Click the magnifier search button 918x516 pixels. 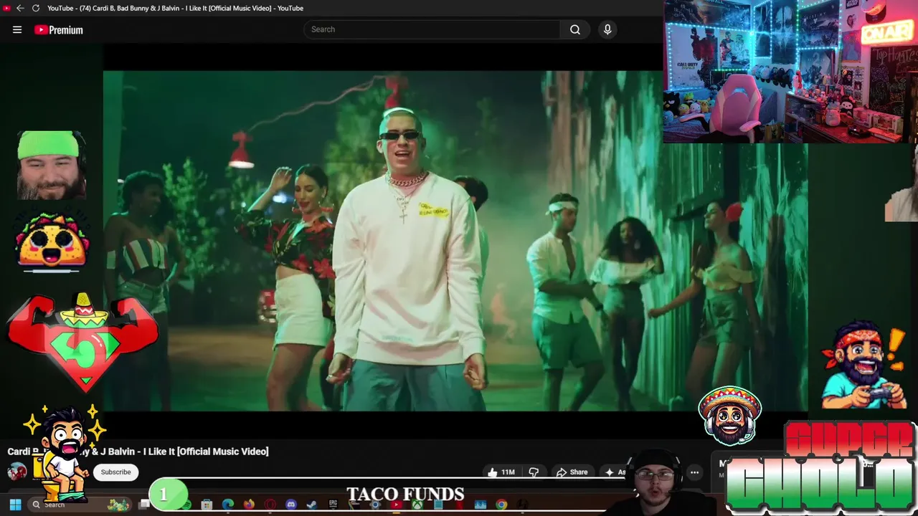[x=575, y=29]
